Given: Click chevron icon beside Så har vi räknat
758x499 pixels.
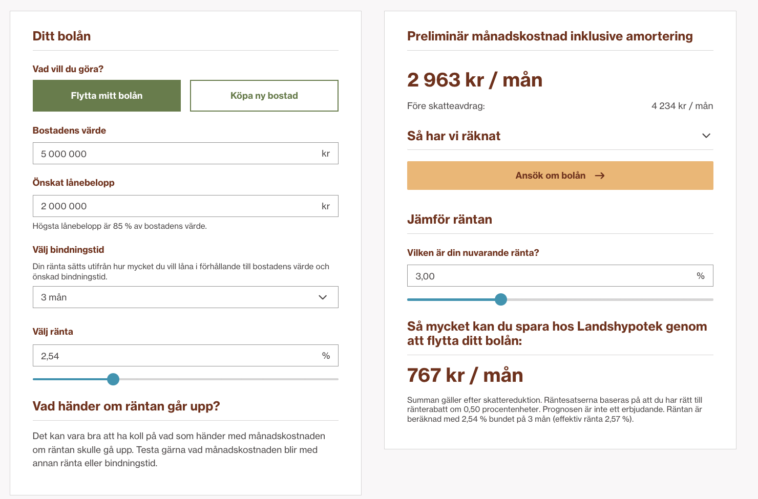Looking at the screenshot, I should click(706, 136).
